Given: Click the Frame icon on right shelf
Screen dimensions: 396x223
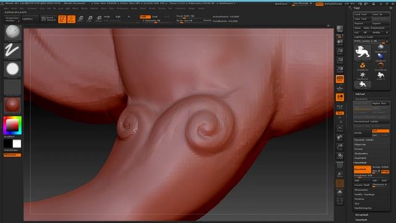Looking at the screenshot, I should (340, 129).
